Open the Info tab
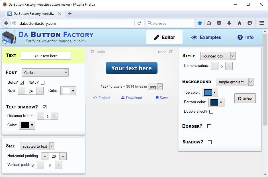The width and height of the screenshot is (268, 177). pos(246,37)
